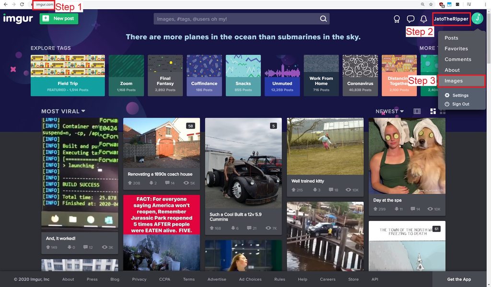Open the Snacks tag tile
The width and height of the screenshot is (491, 287).
(243, 75)
